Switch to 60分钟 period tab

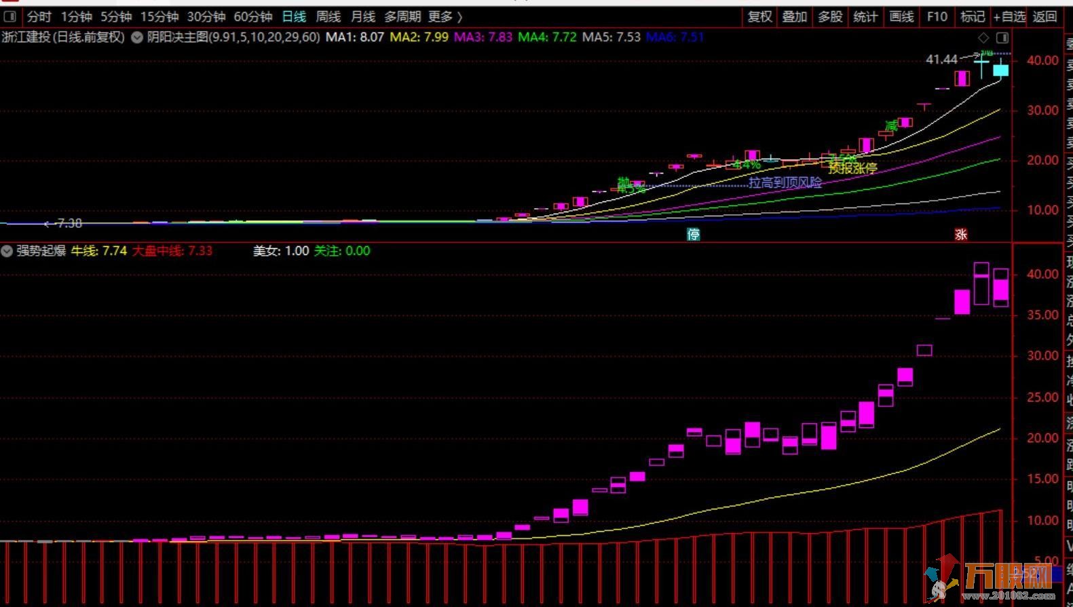pos(252,16)
